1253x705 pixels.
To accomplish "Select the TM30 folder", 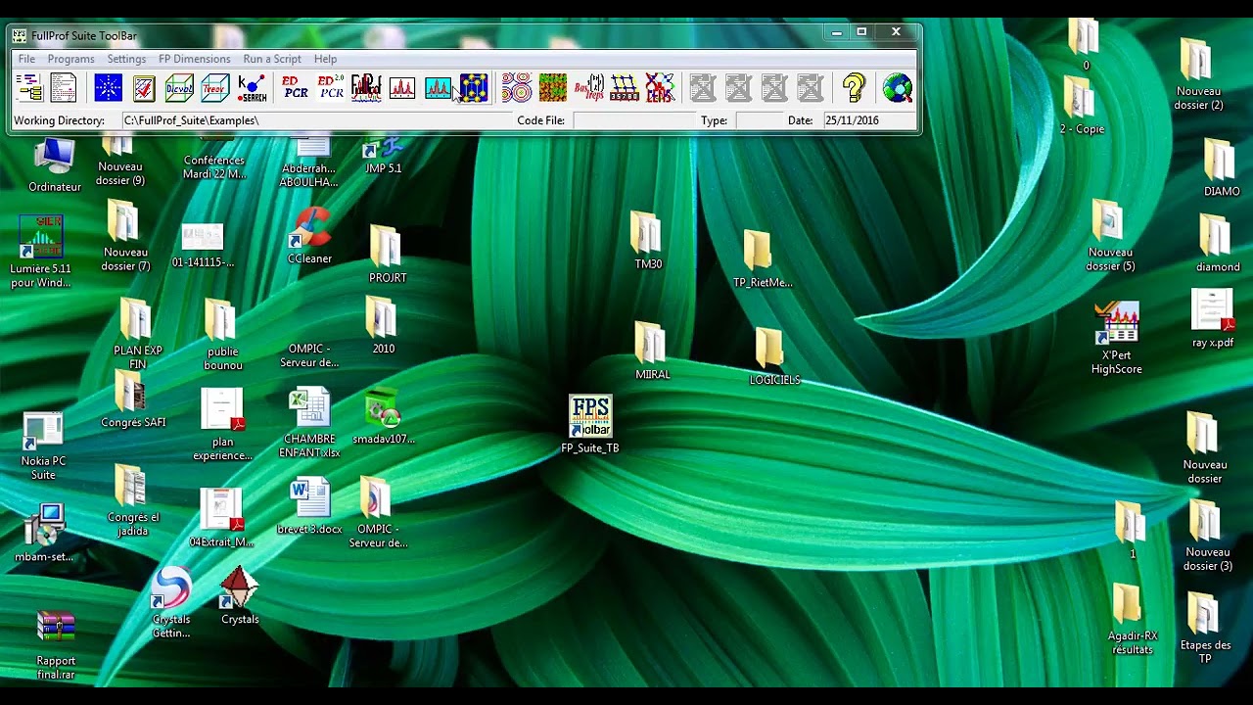I will pyautogui.click(x=648, y=240).
